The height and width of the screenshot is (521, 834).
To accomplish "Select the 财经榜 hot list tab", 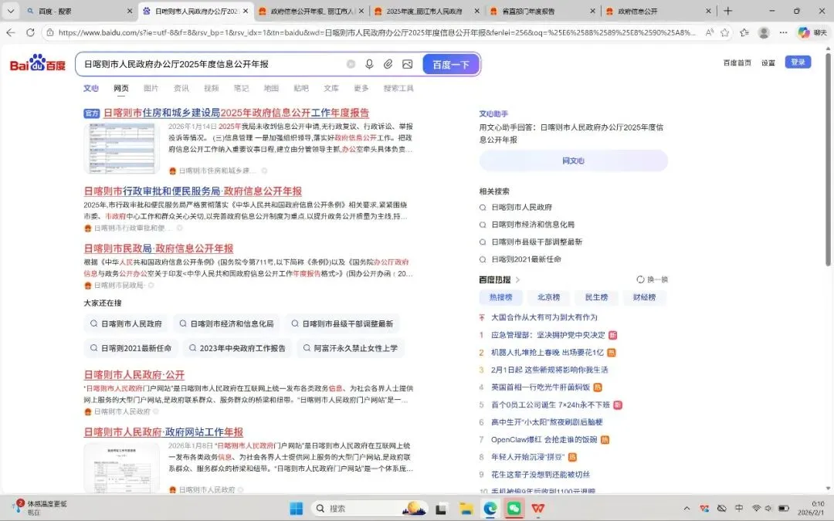I will 644,297.
